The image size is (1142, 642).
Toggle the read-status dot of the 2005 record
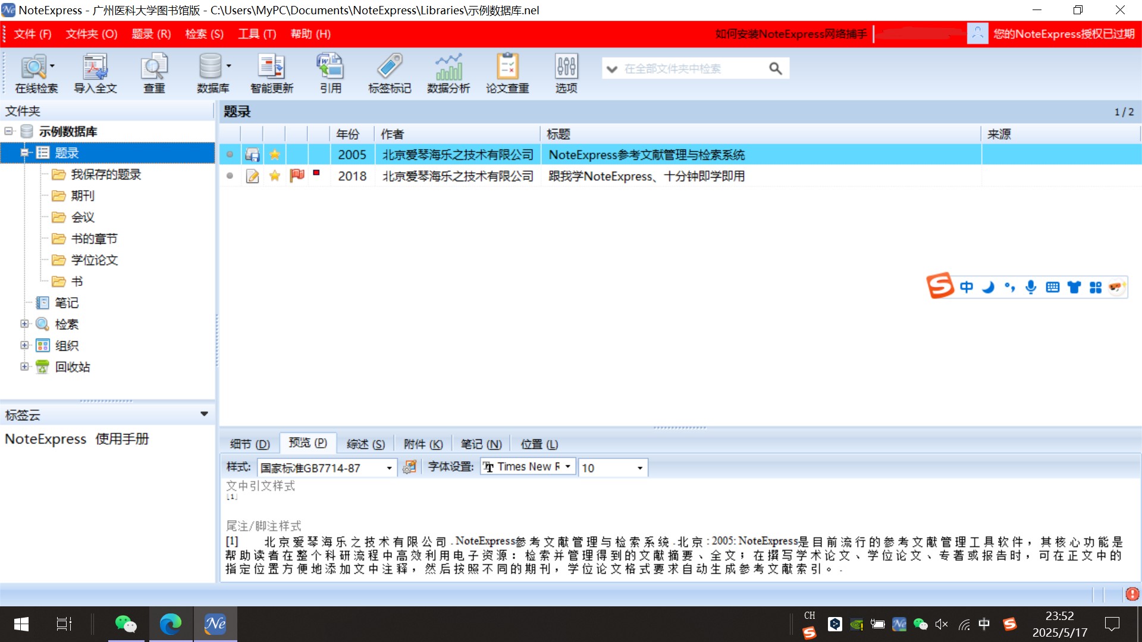coord(230,155)
